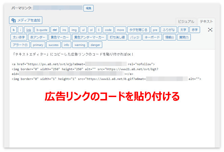
Task: Click the success style button
Action: coord(54,45)
